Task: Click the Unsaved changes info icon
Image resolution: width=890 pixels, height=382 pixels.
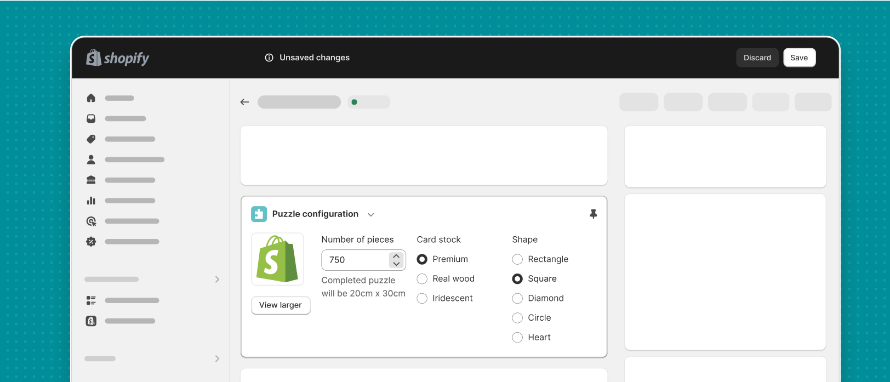Action: (x=269, y=58)
